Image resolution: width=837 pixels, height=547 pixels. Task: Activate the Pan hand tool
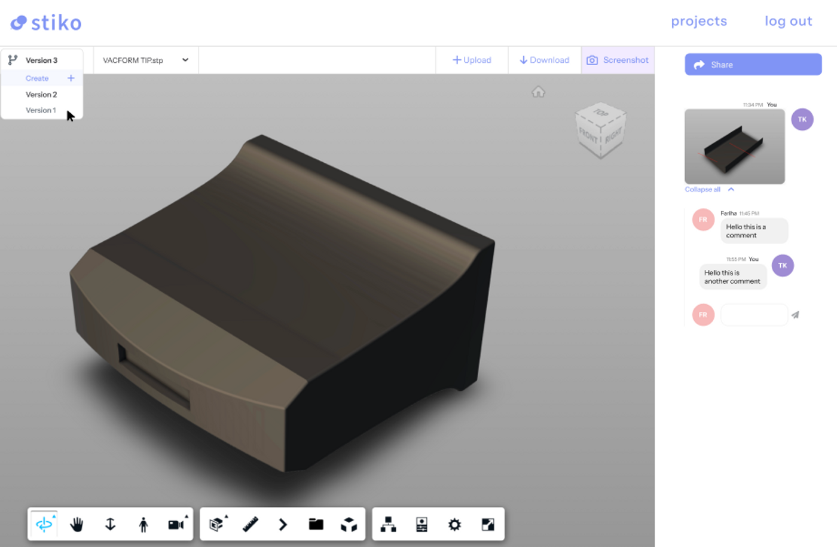(77, 525)
